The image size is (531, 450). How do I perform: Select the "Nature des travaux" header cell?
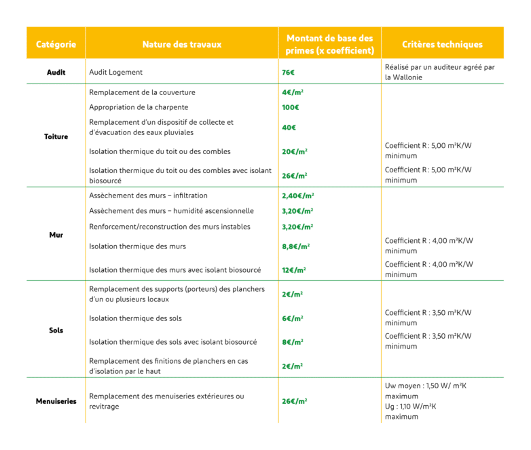(x=181, y=44)
